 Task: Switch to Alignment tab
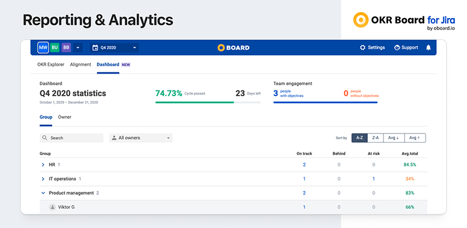(81, 64)
